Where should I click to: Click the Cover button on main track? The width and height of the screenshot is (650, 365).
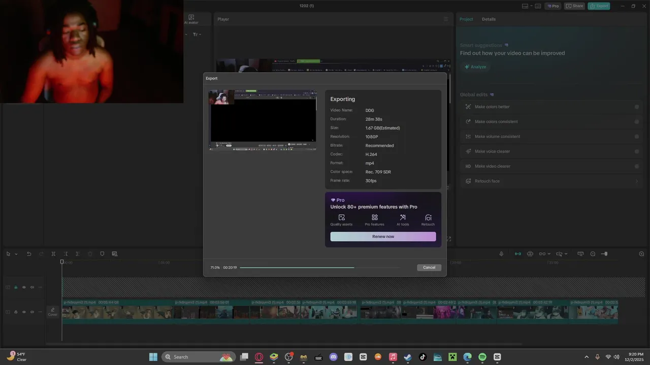click(53, 312)
